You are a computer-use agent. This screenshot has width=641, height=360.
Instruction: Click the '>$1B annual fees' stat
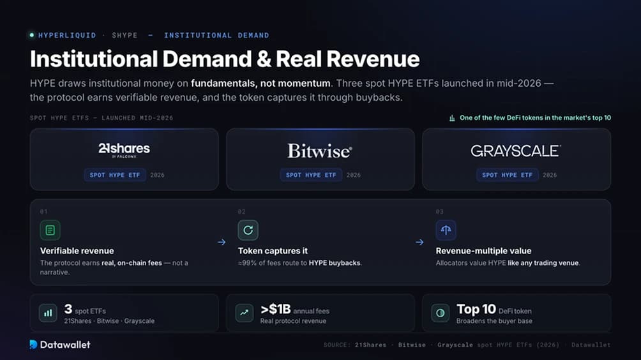(295, 310)
